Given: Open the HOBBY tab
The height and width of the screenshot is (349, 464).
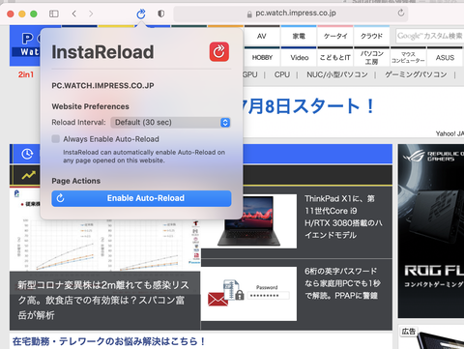Looking at the screenshot, I should click(x=262, y=57).
